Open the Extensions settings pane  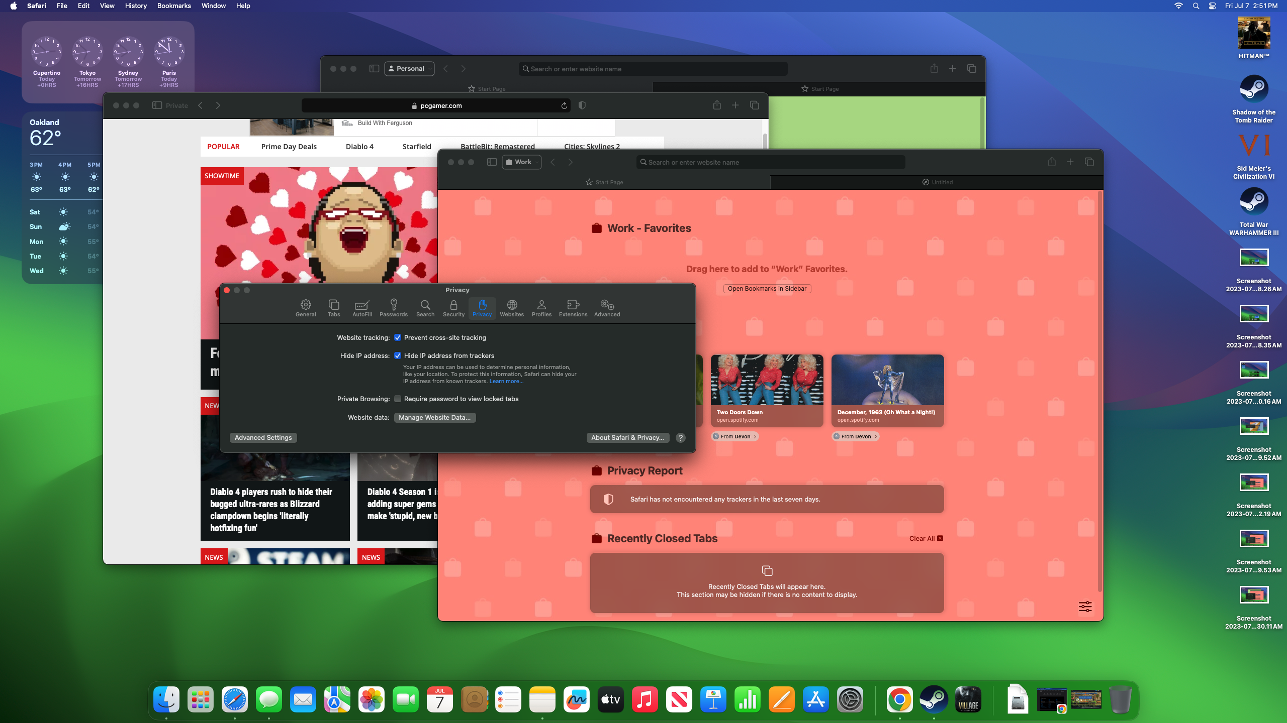[x=573, y=308]
